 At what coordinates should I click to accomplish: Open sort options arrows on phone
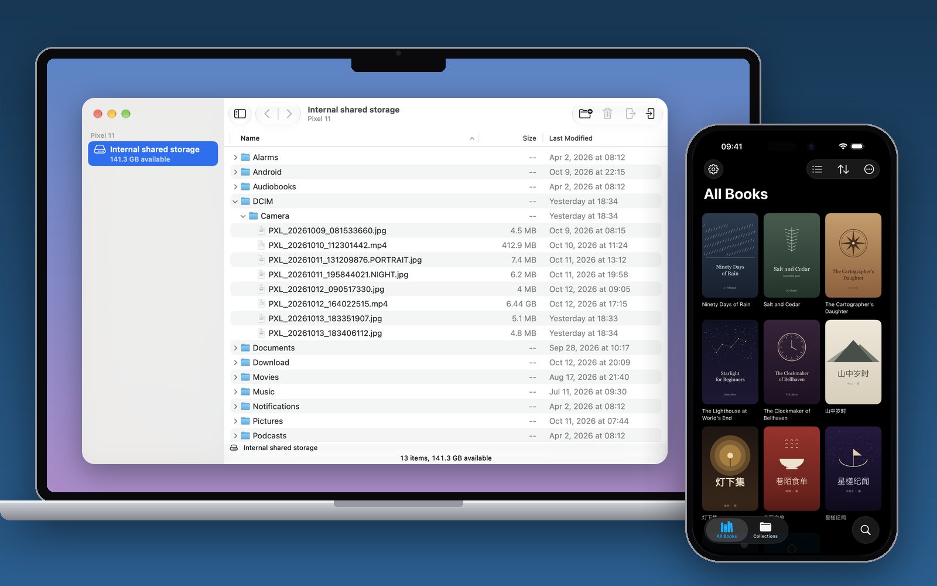pyautogui.click(x=843, y=169)
